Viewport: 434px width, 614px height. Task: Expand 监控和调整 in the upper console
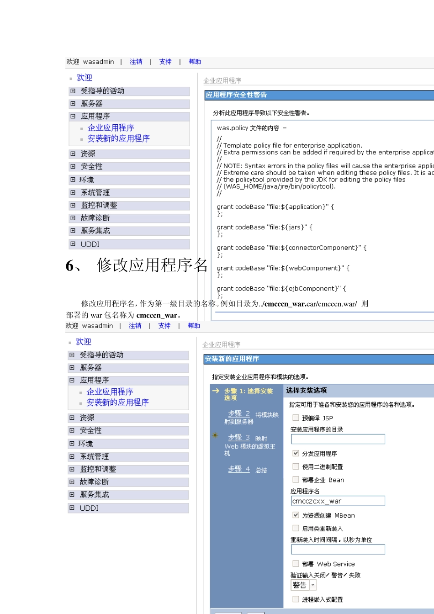(73, 205)
